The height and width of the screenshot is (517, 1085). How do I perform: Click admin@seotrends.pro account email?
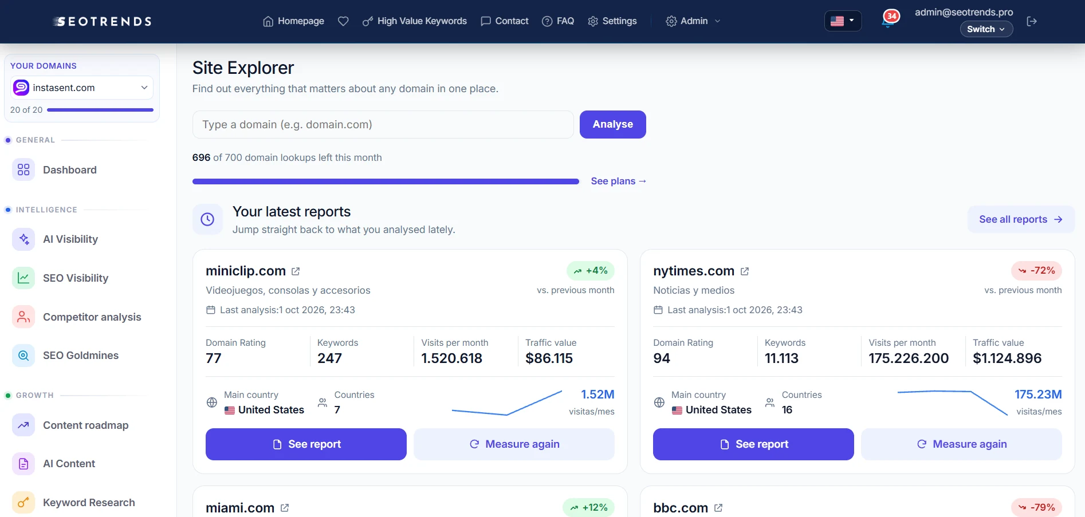point(964,12)
